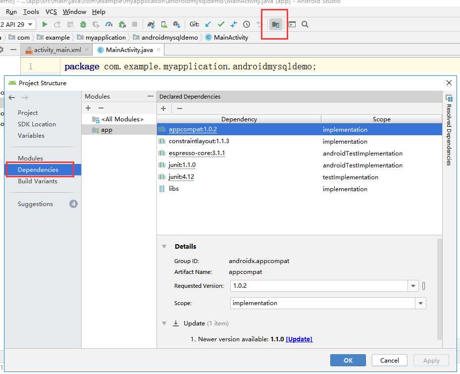Open the Tools menu
The height and width of the screenshot is (374, 460).
31,12
